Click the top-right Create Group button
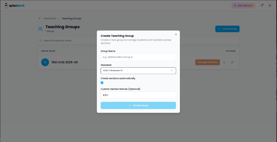This screenshot has height=142, width=277. pyautogui.click(x=227, y=29)
